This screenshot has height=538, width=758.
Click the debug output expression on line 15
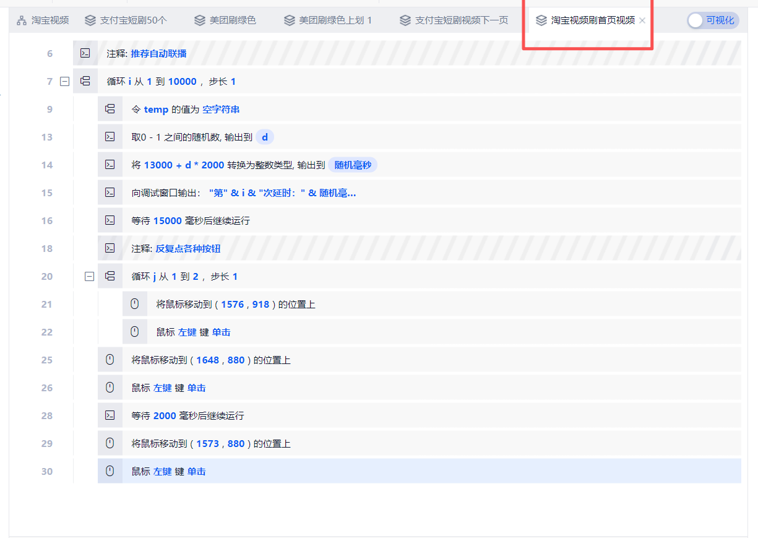(x=282, y=193)
